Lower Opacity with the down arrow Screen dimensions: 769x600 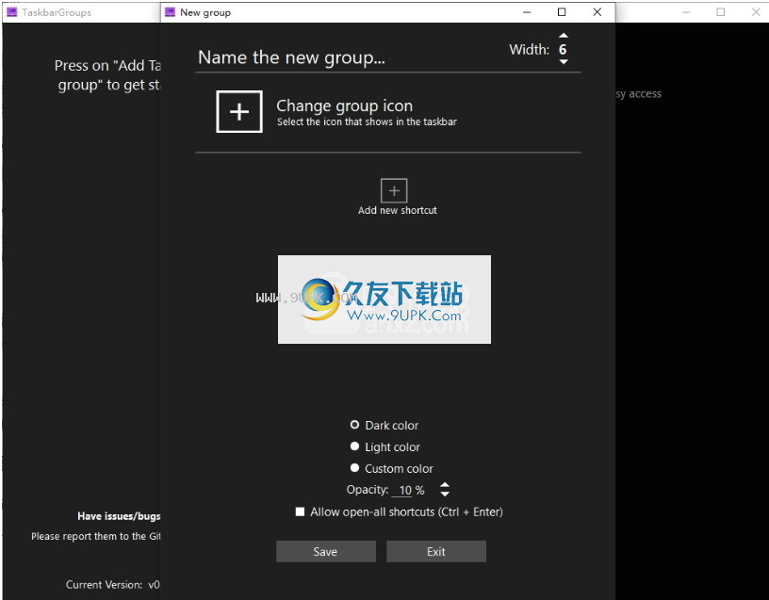point(444,495)
